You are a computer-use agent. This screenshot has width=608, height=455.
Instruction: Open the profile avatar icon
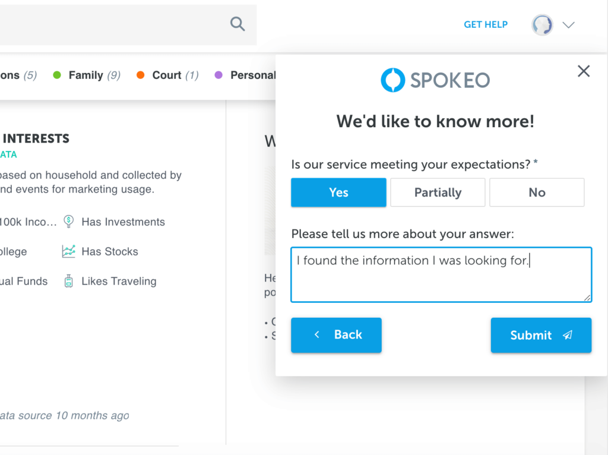tap(542, 24)
